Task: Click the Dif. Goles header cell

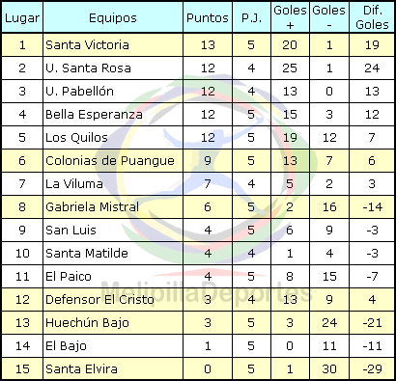Action: tap(372, 17)
